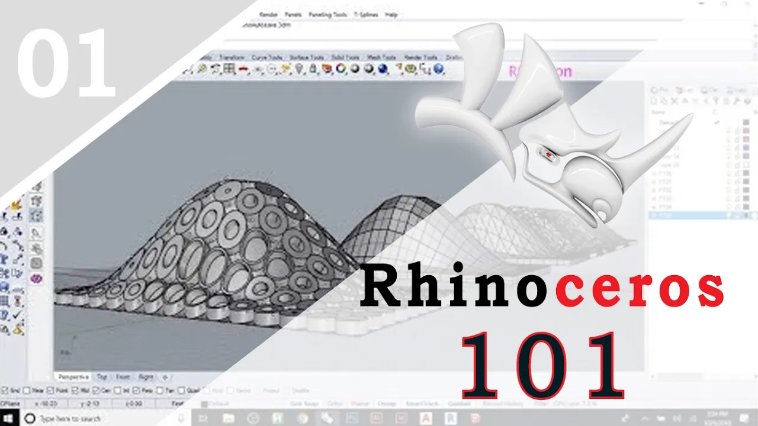This screenshot has height=426, width=758.
Task: Toggle Ortho in the status bar
Action: [334, 404]
